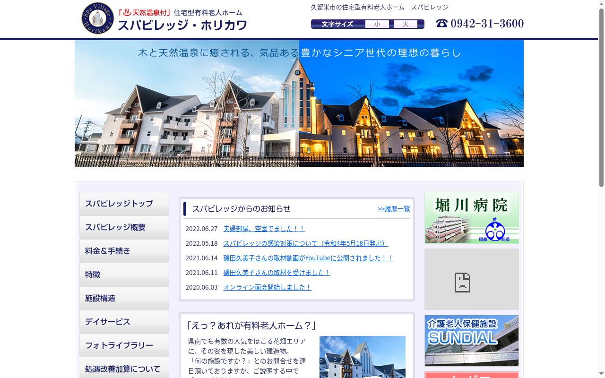Open the >>履歴一覧 history link

394,209
